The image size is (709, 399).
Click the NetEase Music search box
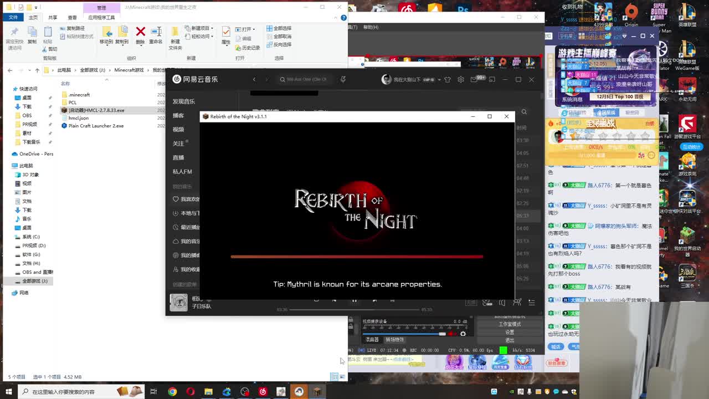click(x=305, y=79)
